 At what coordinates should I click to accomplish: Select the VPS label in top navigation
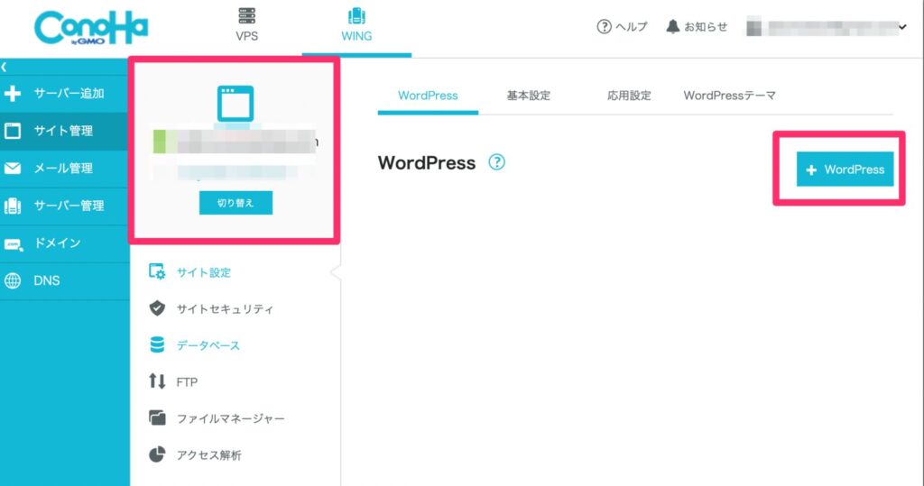click(247, 36)
